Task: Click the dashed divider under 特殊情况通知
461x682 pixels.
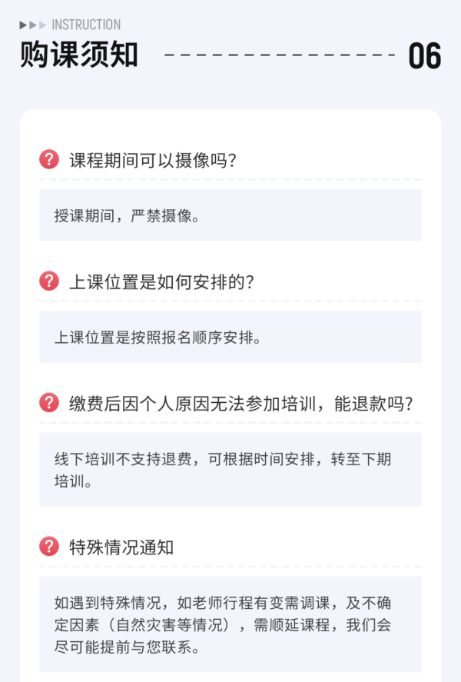Action: [230, 567]
